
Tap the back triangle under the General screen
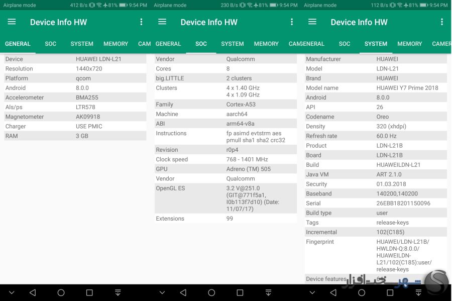click(33, 292)
